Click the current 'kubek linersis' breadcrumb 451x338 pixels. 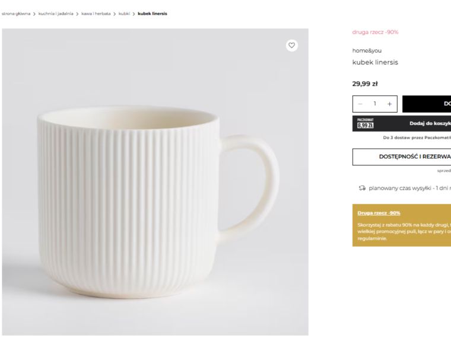click(x=153, y=14)
